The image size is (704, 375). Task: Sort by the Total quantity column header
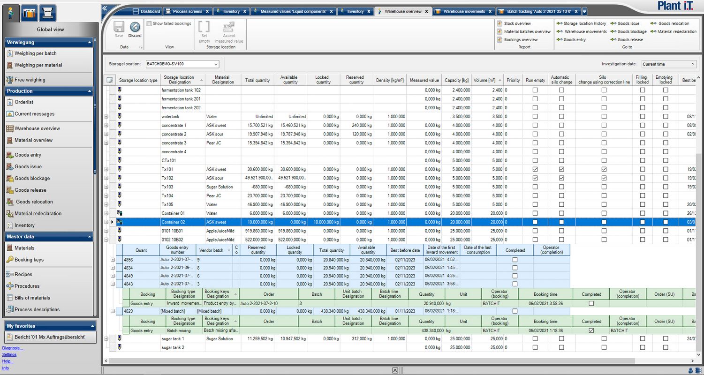[257, 80]
